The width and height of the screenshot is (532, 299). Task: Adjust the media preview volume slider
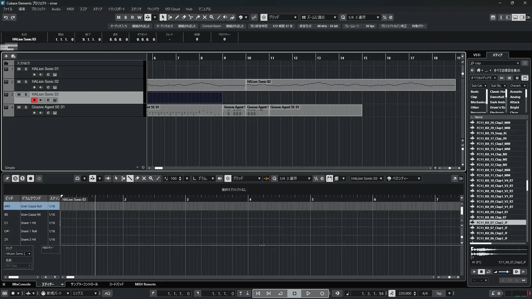point(507,272)
